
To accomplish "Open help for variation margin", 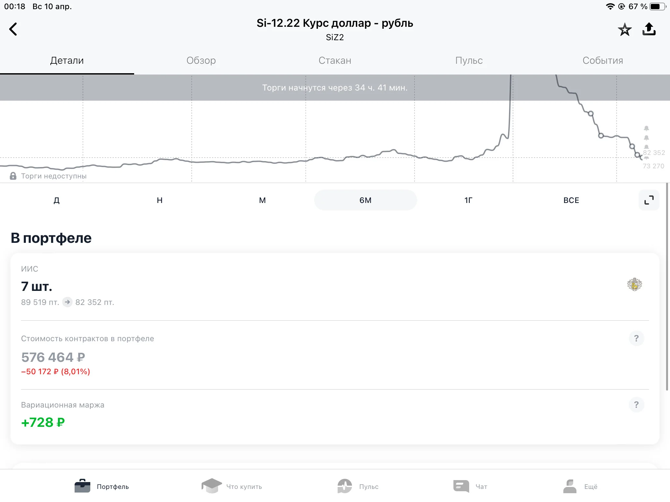I will pos(636,405).
